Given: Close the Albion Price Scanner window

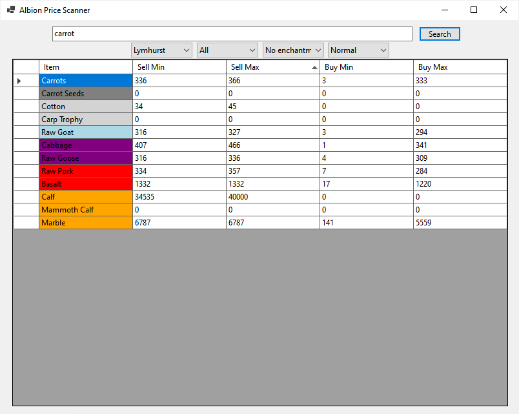Looking at the screenshot, I should point(503,10).
